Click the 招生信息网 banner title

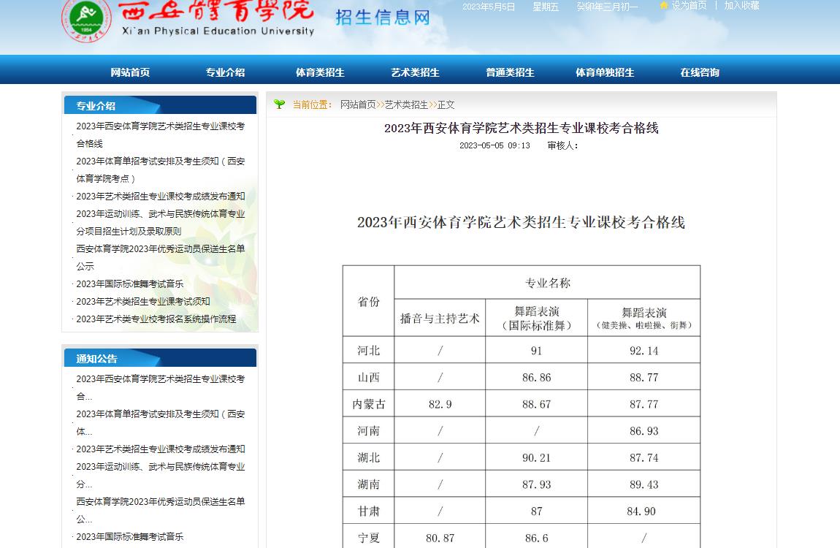pyautogui.click(x=383, y=18)
